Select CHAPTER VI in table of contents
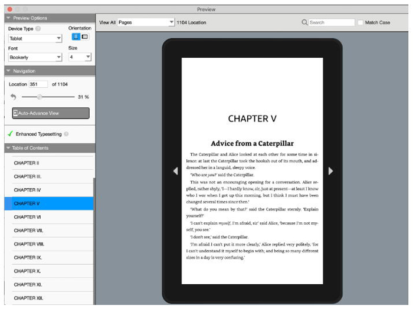This screenshot has width=413, height=309. 49,217
